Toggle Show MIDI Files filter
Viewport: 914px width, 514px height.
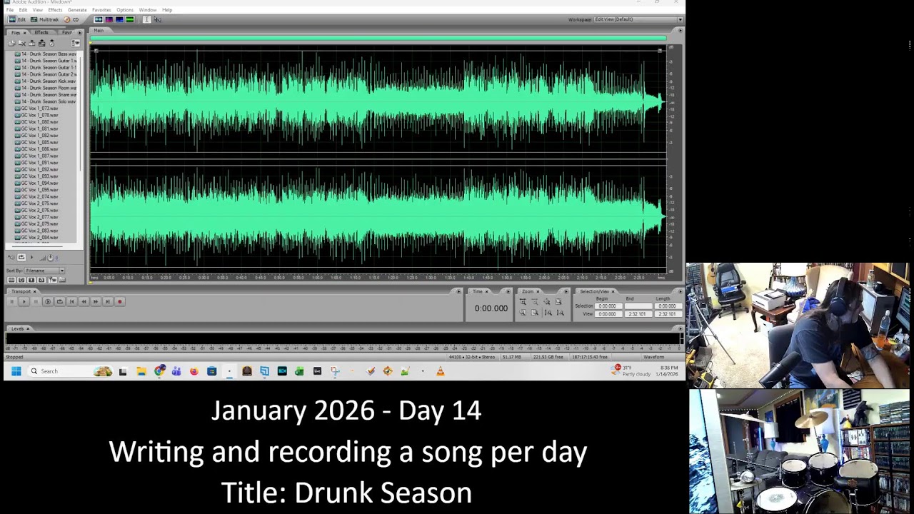pyautogui.click(x=41, y=279)
